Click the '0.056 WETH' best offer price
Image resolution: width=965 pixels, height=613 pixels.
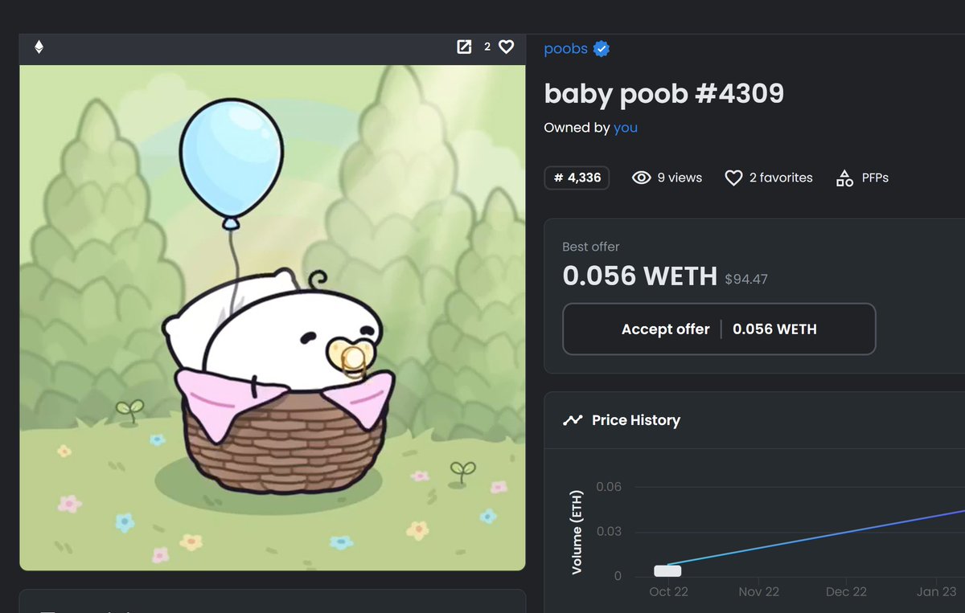tap(640, 276)
